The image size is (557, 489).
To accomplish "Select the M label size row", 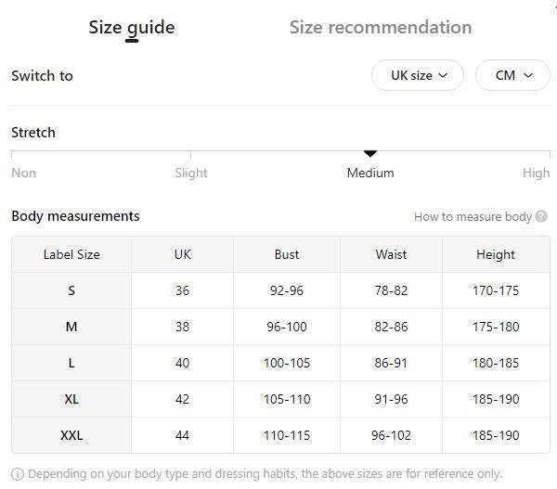I will [x=71, y=327].
